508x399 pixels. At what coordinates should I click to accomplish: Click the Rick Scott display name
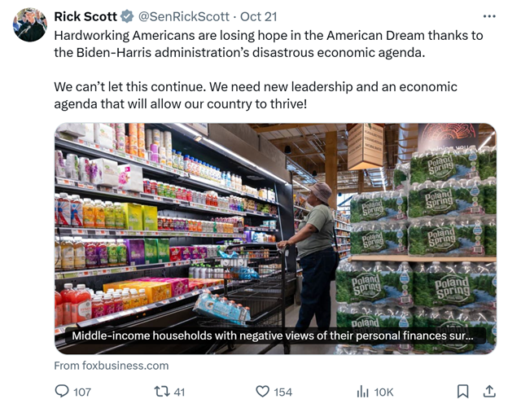85,16
